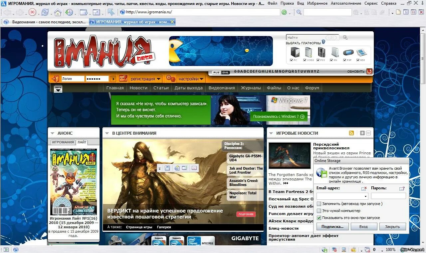
Task: Click the red Обновить refresh icon
Action: [x=369, y=71]
